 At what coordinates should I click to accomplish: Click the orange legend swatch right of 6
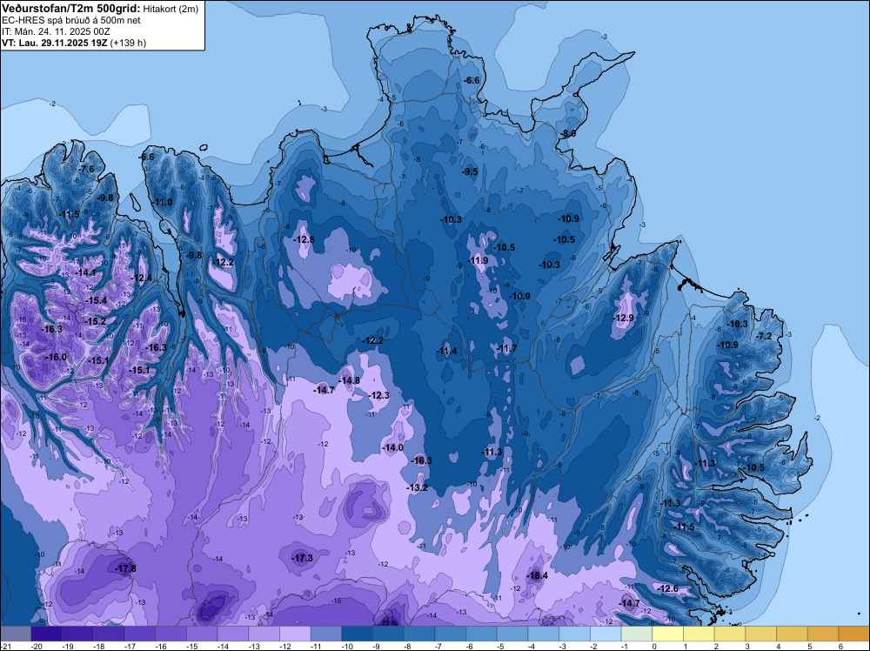click(x=854, y=634)
